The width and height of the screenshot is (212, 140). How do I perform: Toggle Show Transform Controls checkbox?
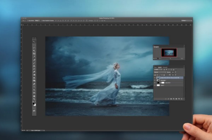(x=41, y=21)
